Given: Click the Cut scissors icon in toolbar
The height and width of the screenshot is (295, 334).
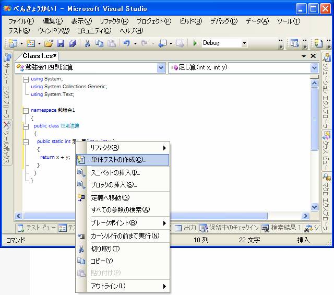Looking at the screenshot, I should point(87,43).
